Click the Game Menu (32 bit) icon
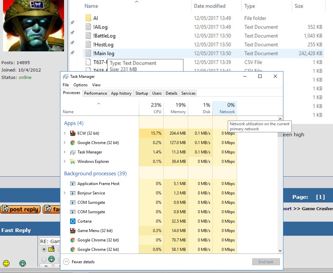The image size is (333, 273). (73, 231)
